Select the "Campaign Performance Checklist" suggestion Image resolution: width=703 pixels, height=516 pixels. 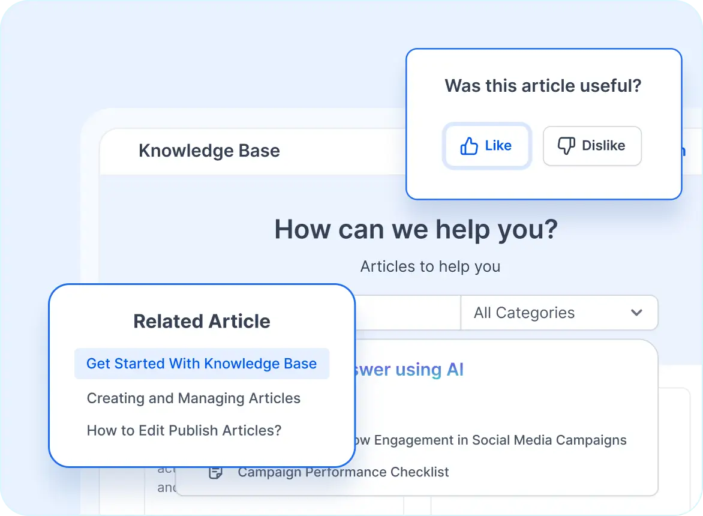click(343, 472)
